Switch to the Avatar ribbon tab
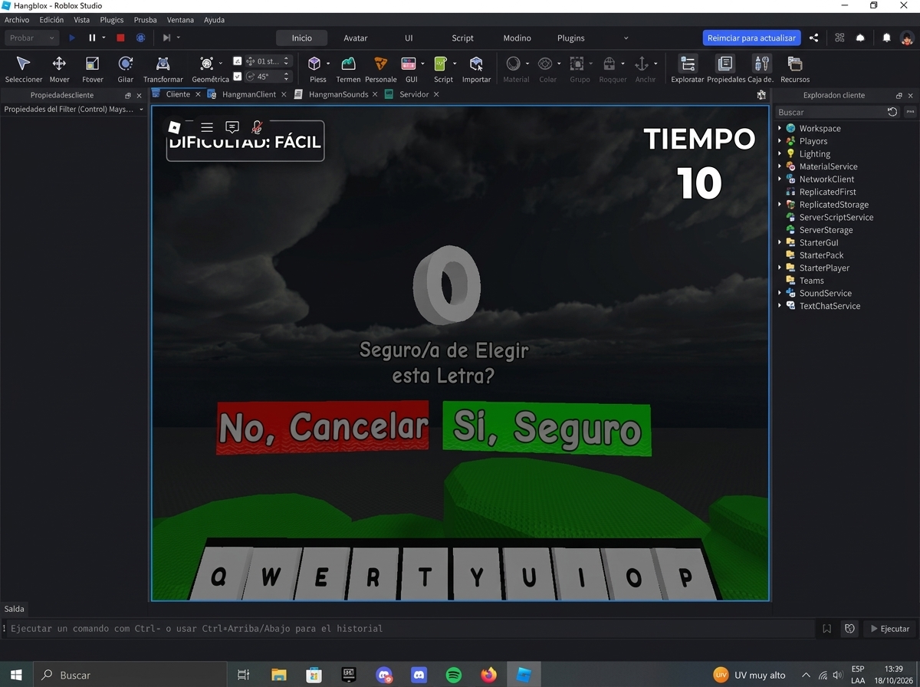 coord(356,38)
